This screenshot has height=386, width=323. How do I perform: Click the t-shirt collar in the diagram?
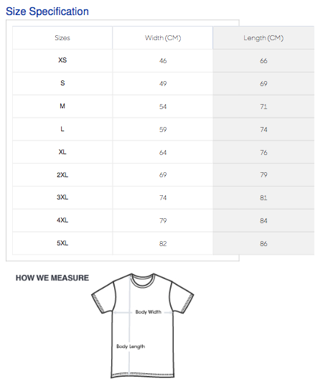coord(143,280)
